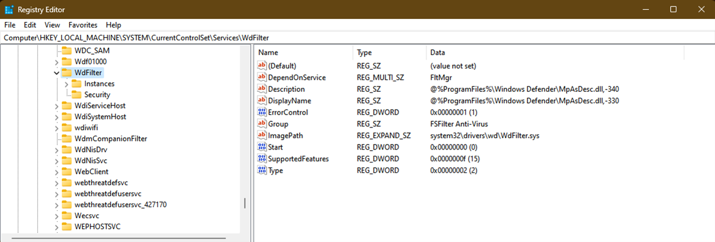Click the webthreatdefsvc folder icon

tap(67, 183)
